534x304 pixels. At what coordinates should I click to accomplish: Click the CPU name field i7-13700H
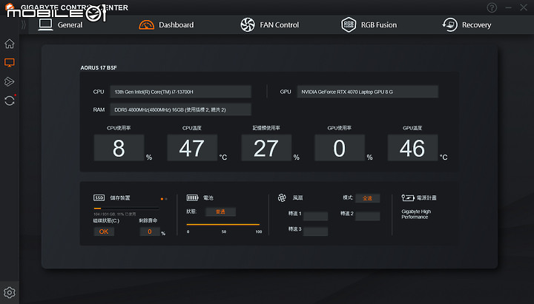[x=180, y=92]
